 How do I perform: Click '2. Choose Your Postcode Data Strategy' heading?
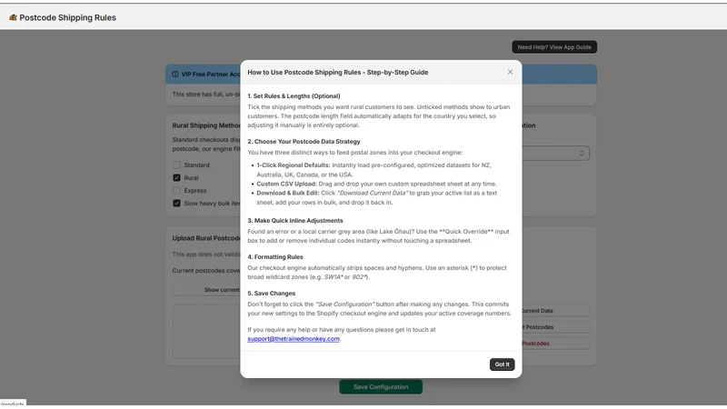coord(304,142)
